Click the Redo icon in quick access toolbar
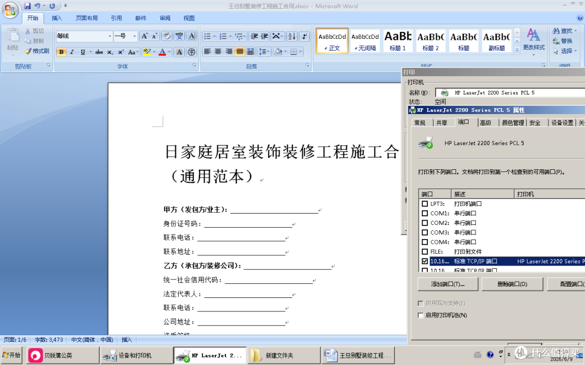 pos(52,6)
